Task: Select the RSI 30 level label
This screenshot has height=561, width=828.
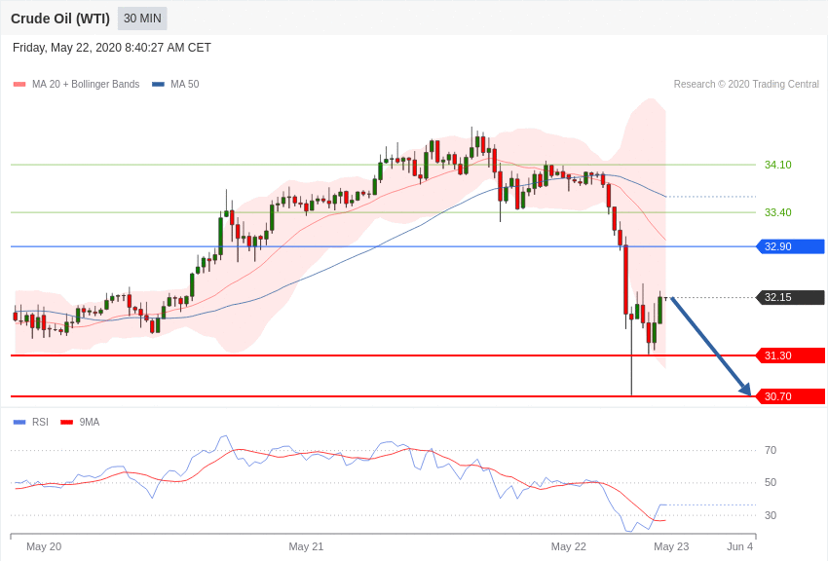Action: click(771, 515)
